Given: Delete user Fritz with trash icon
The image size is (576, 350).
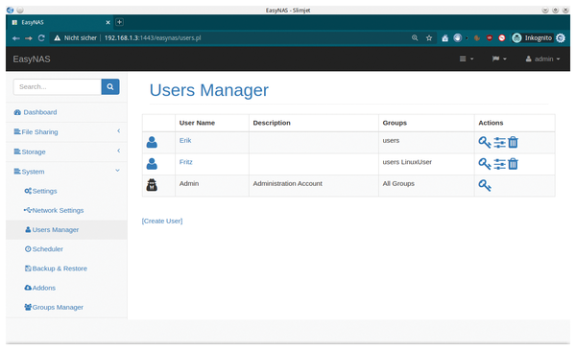Looking at the screenshot, I should click(x=514, y=164).
